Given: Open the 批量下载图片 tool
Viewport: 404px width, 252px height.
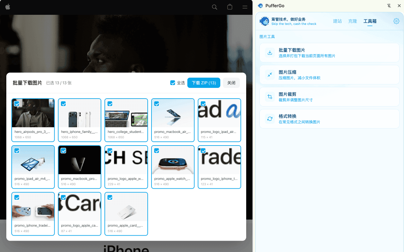Looking at the screenshot, I should (330, 53).
